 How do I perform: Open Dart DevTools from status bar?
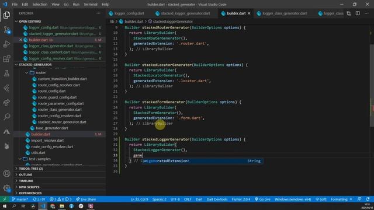point(217,199)
